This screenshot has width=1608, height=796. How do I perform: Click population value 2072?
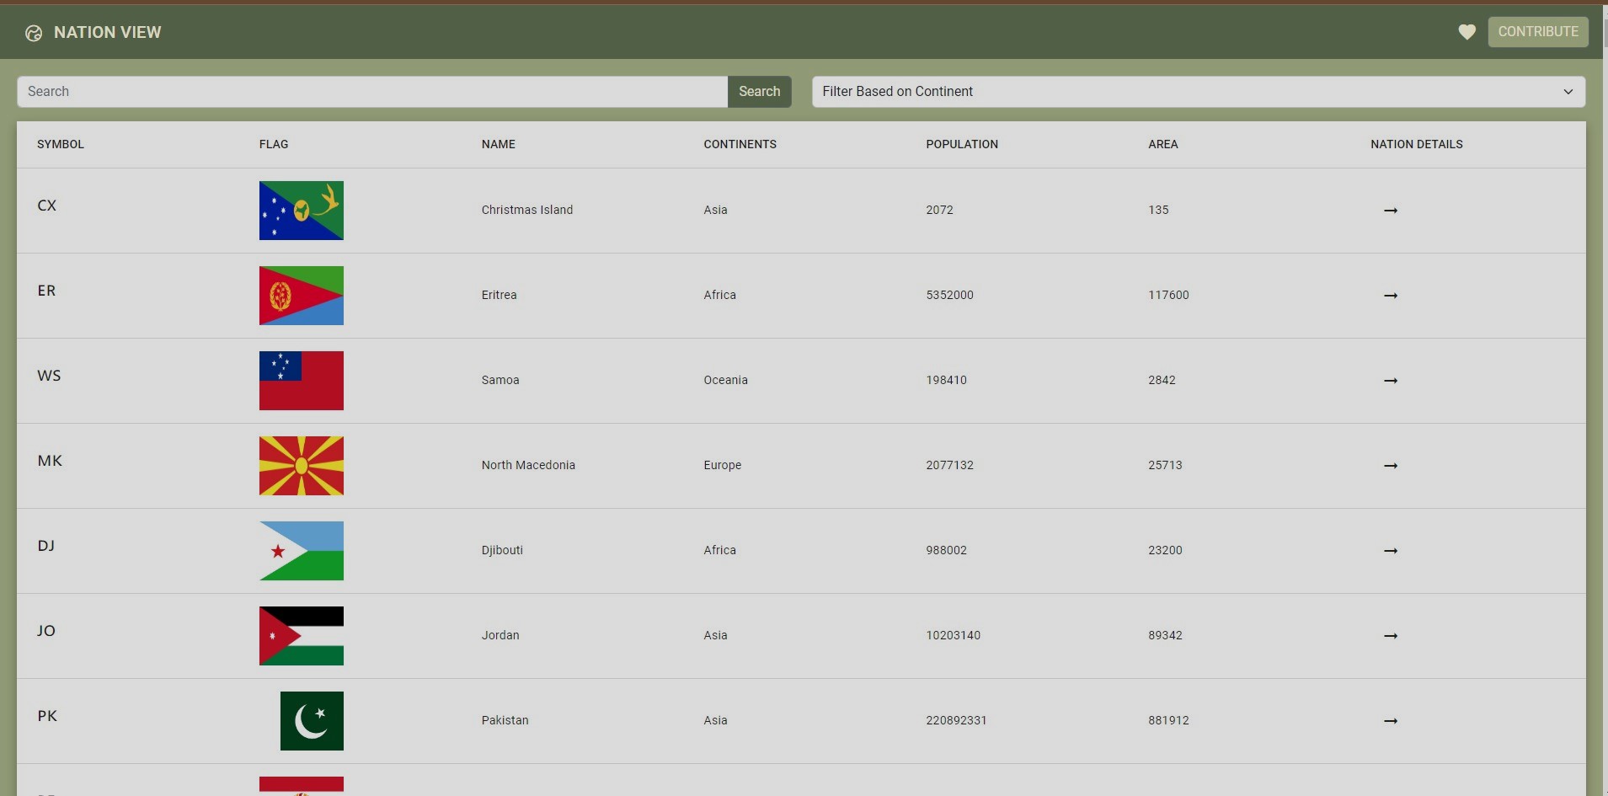pos(940,210)
